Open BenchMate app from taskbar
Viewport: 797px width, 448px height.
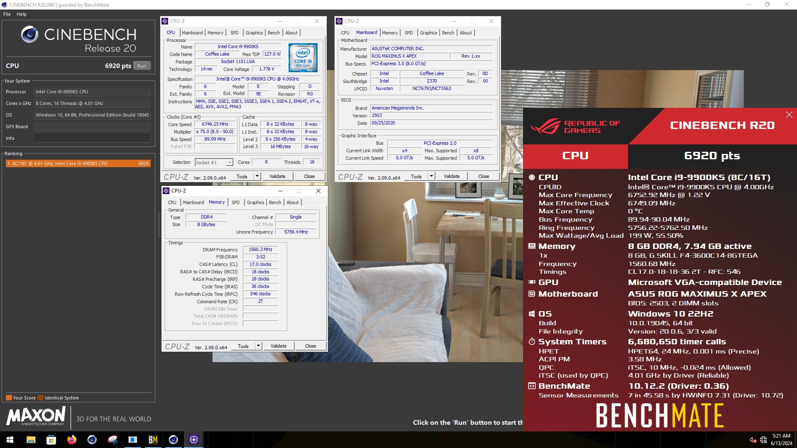(x=153, y=440)
